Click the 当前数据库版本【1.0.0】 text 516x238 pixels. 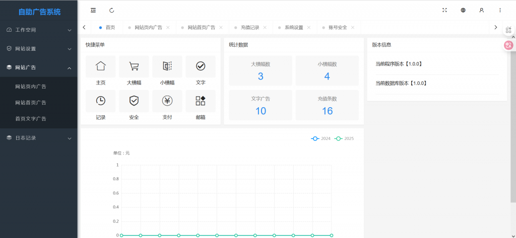pyautogui.click(x=401, y=83)
